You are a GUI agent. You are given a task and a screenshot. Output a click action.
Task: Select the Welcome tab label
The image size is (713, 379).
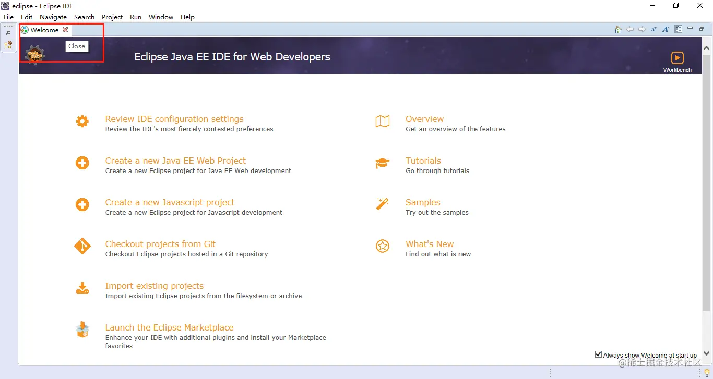[44, 30]
